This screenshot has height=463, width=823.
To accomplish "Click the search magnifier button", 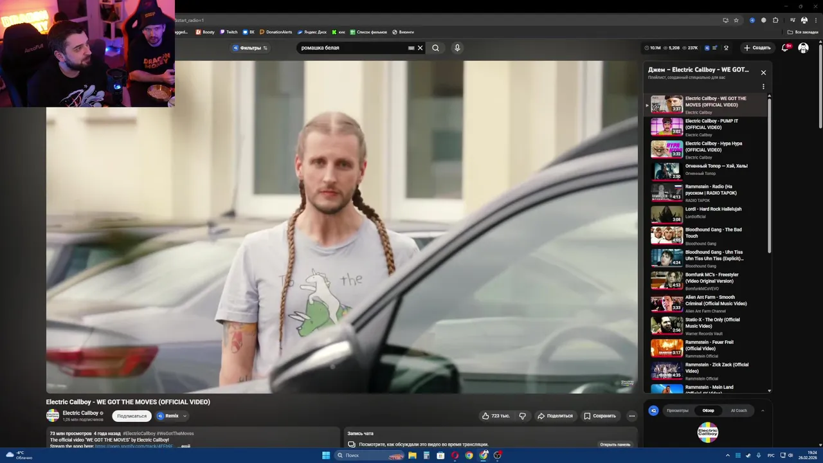I will tap(435, 48).
